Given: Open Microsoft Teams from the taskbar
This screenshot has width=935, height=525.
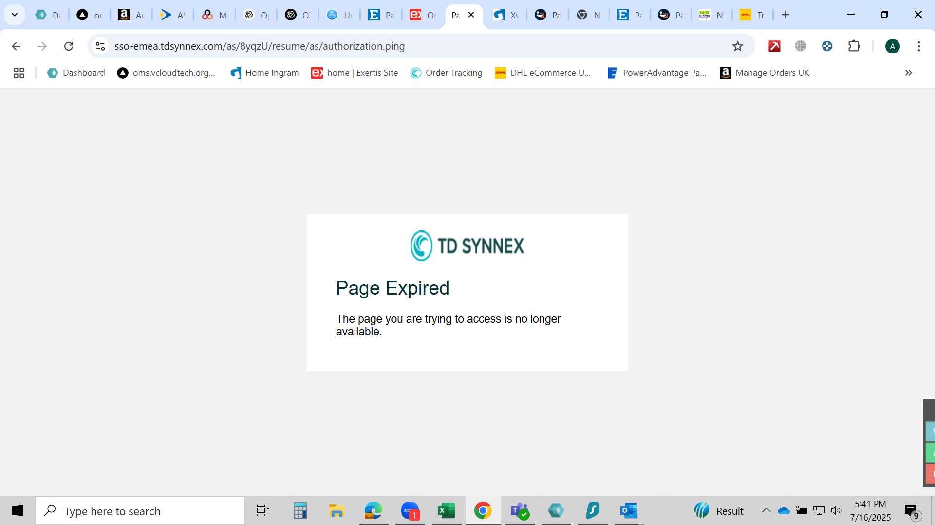Looking at the screenshot, I should click(x=520, y=511).
